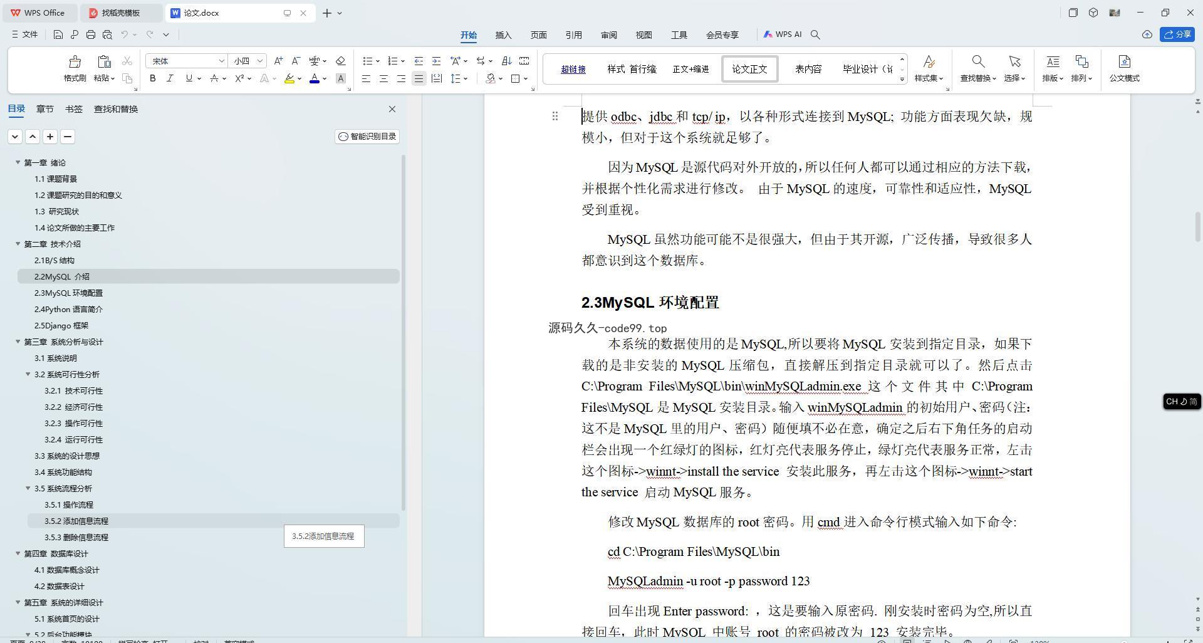
Task: Close the navigation pane with the X
Action: (x=392, y=109)
